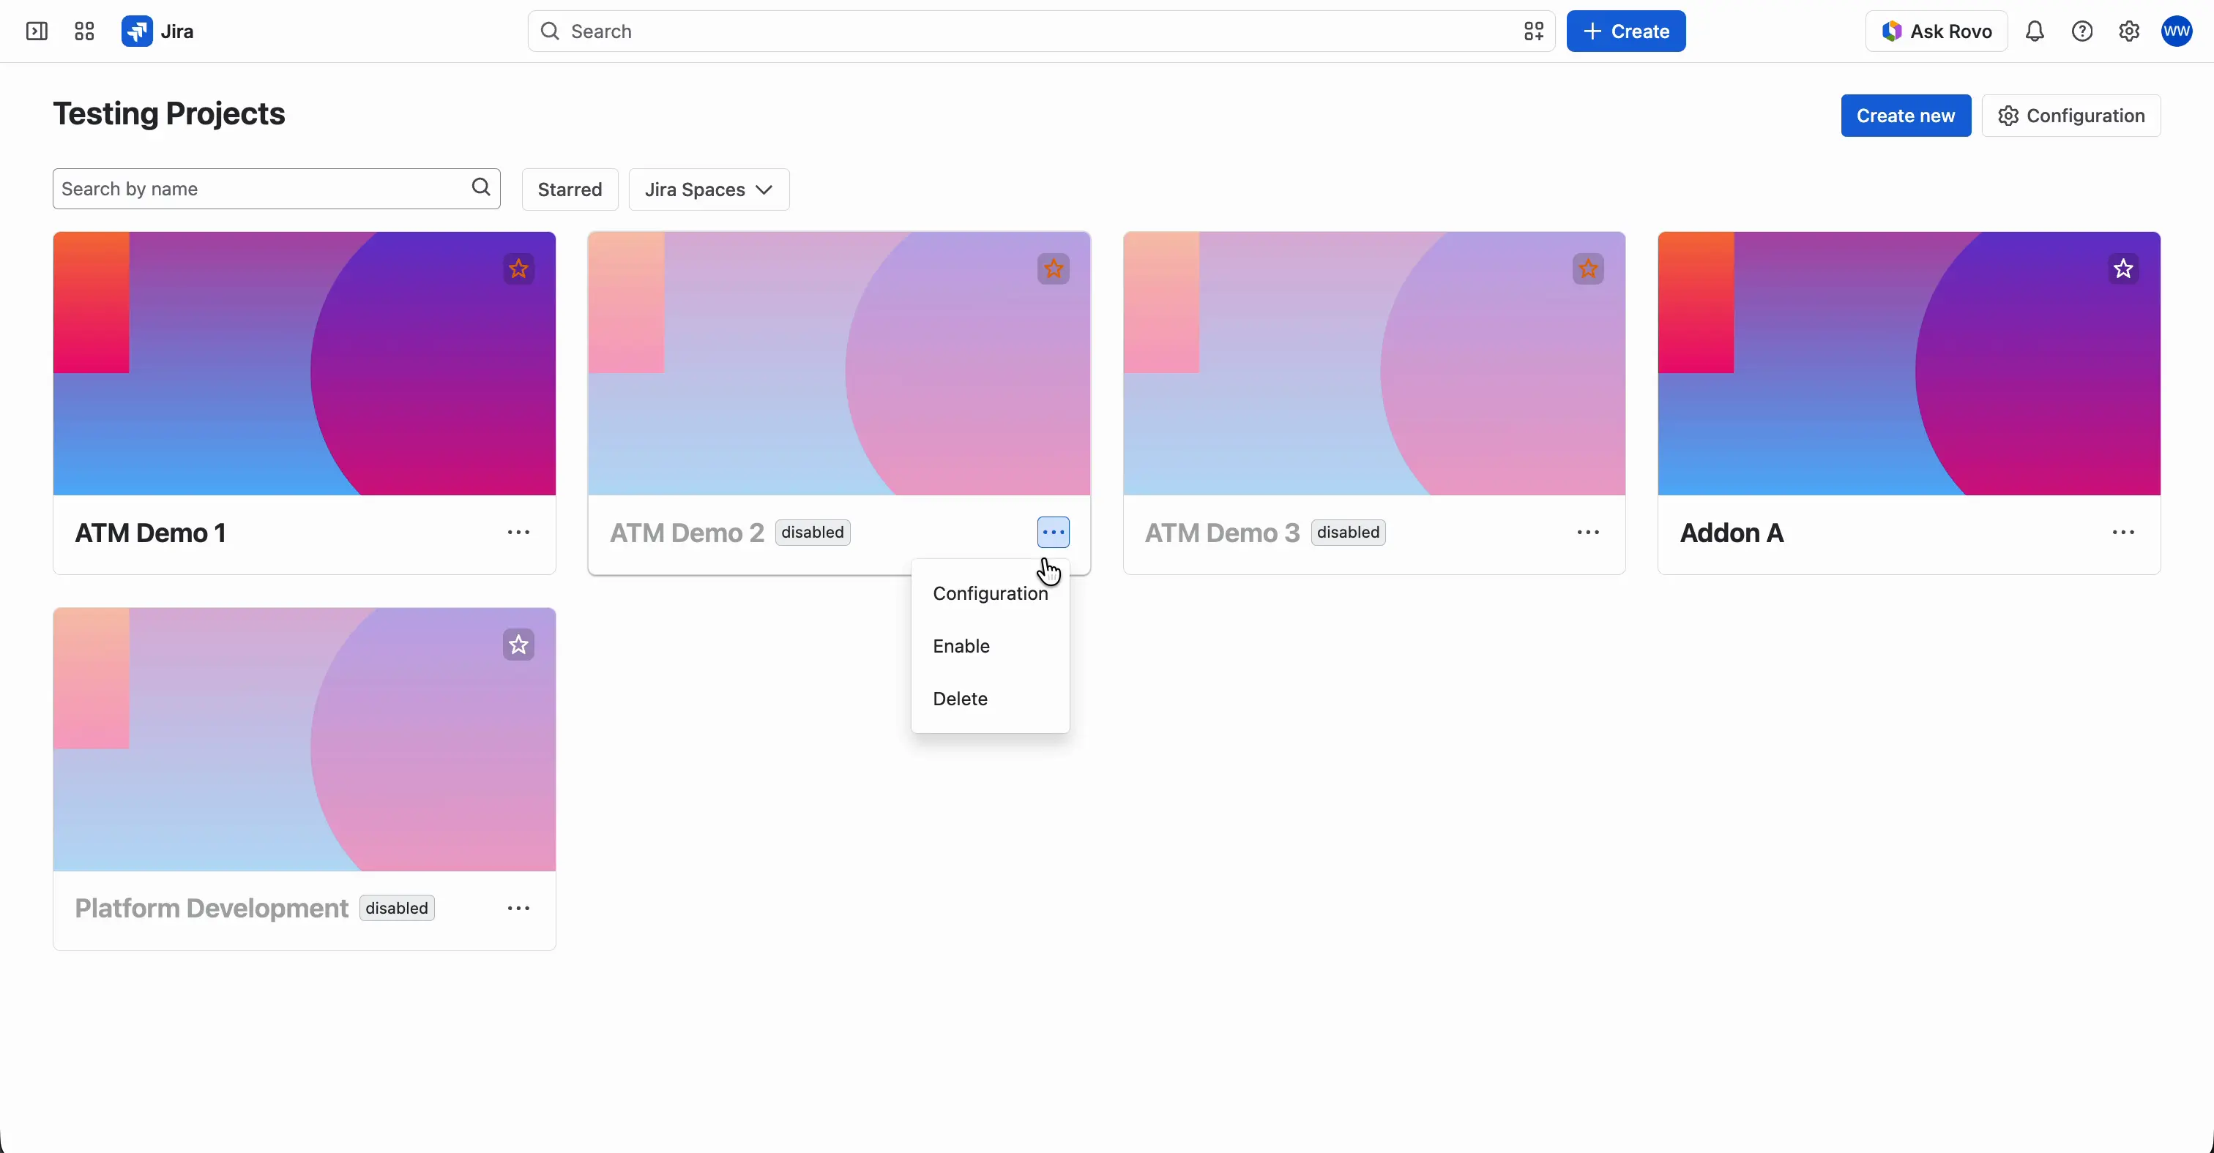Expand the Jira Spaces dropdown
The image size is (2214, 1153).
point(709,189)
